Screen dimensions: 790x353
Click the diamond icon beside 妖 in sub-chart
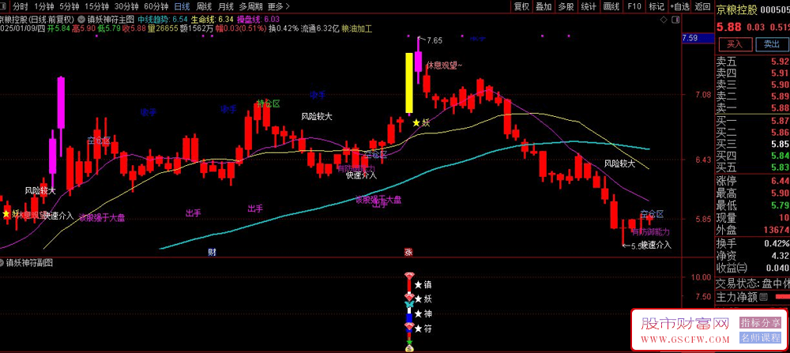click(x=409, y=298)
